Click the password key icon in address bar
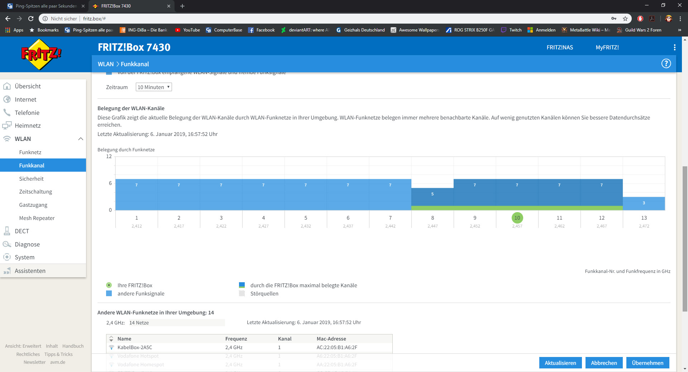This screenshot has height=372, width=688. point(614,19)
